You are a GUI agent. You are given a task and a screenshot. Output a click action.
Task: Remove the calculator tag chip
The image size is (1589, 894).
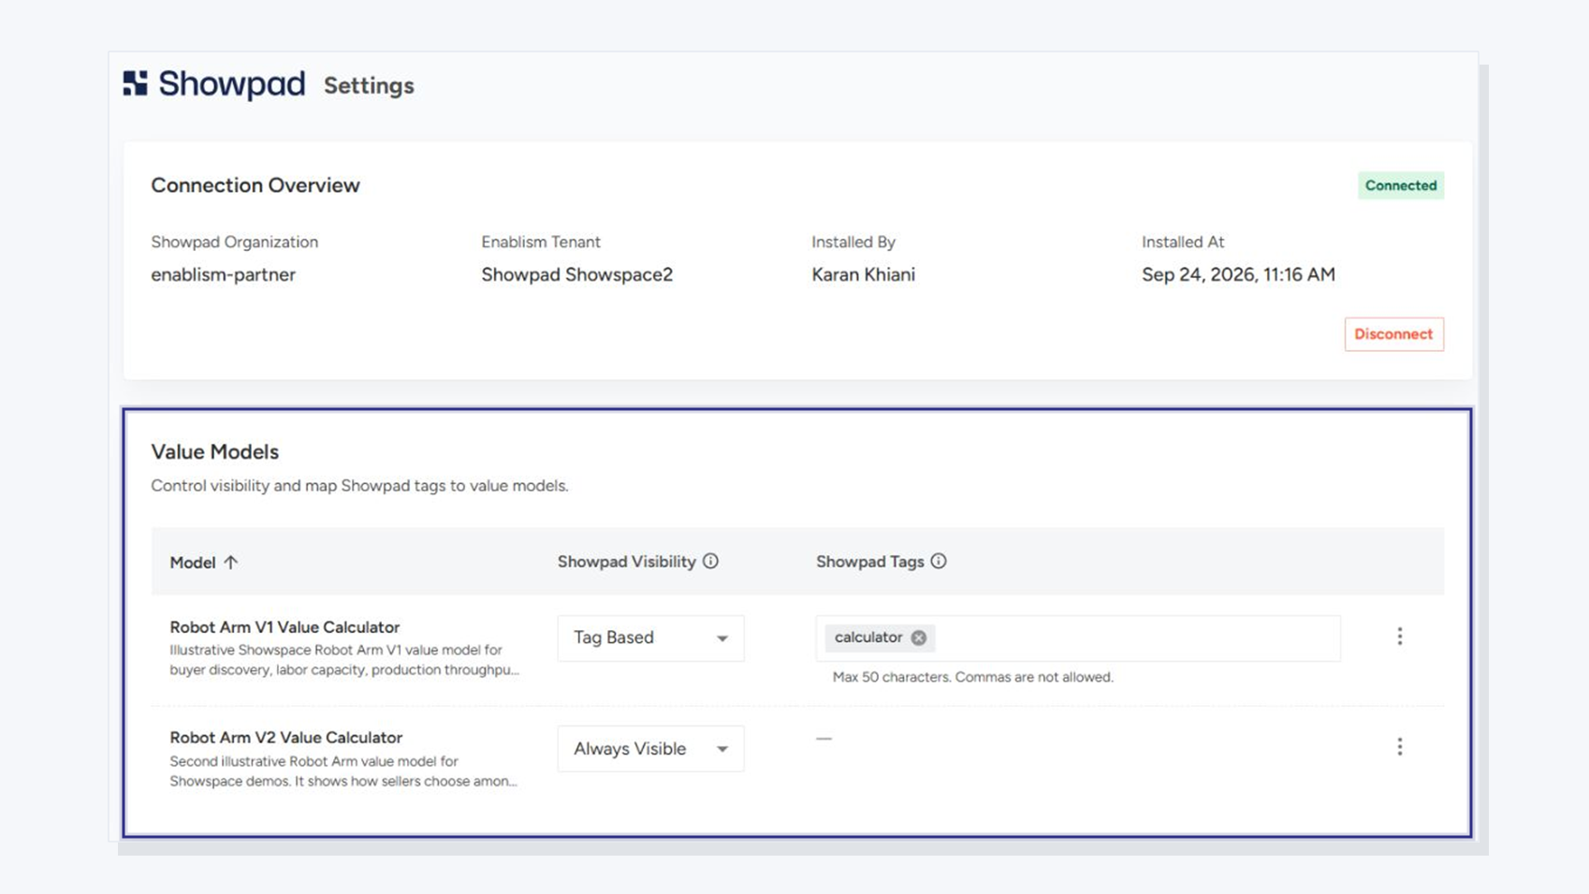pos(919,638)
